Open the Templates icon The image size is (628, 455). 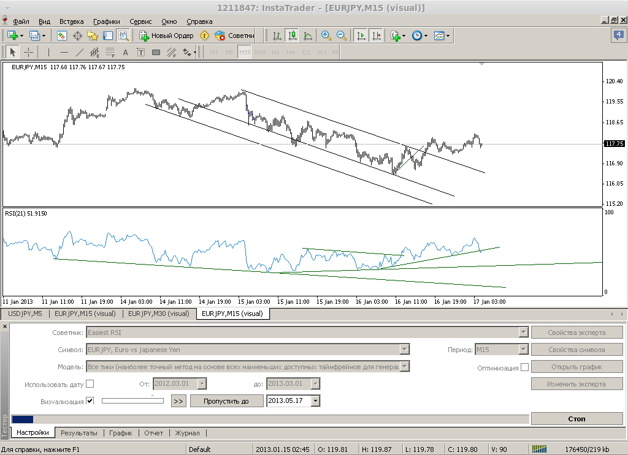439,36
